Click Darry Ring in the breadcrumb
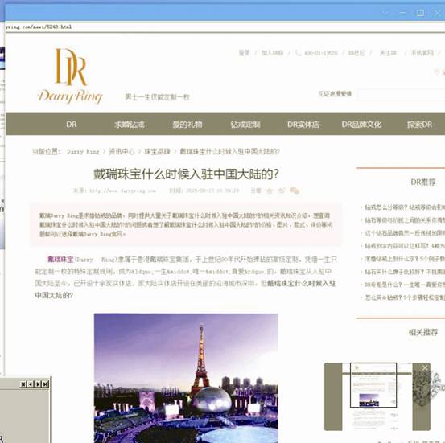The width and height of the screenshot is (445, 443). click(83, 152)
